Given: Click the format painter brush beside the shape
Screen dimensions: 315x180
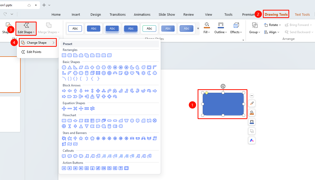Looking at the screenshot, I should (252, 103).
